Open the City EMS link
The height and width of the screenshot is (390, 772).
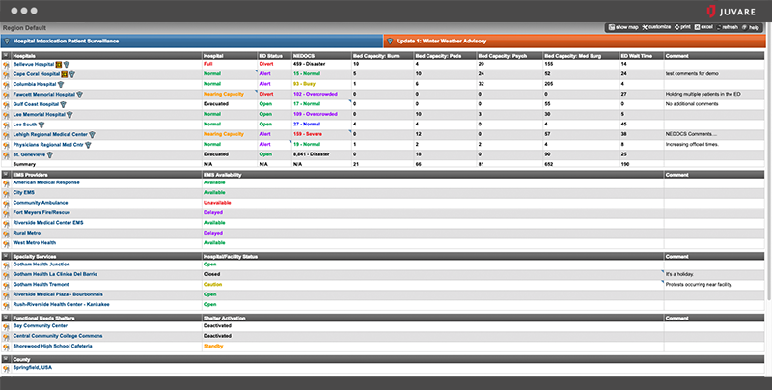(x=23, y=192)
